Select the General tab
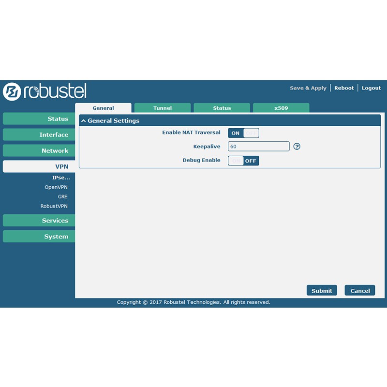387x387 pixels. (103, 108)
